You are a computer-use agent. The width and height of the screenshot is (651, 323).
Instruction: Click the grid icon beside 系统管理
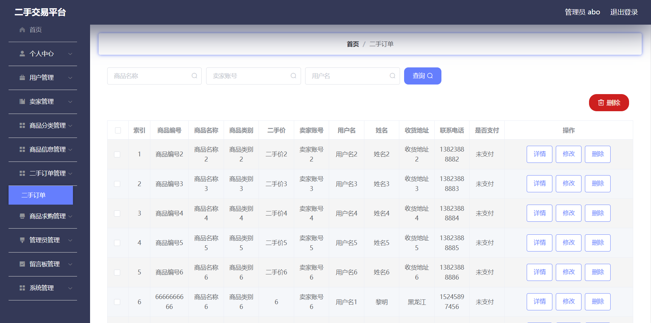click(x=22, y=288)
